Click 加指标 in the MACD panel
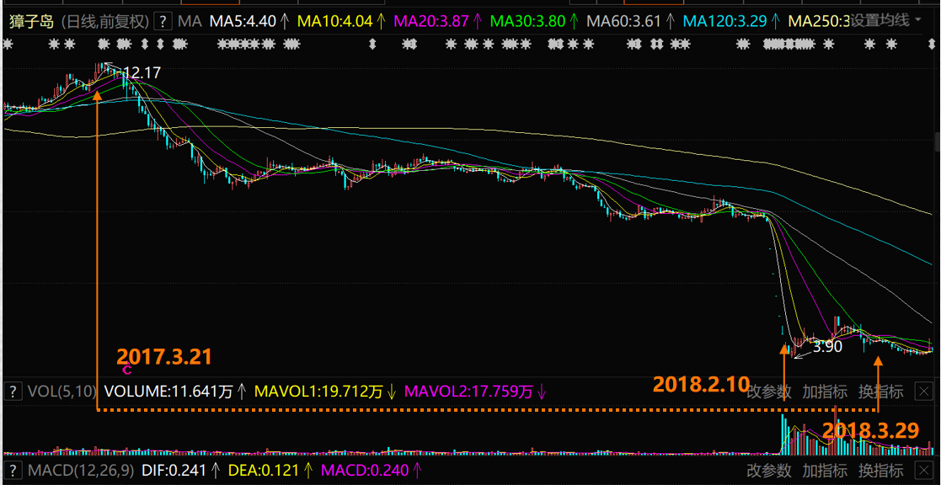The image size is (941, 485). [x=825, y=470]
